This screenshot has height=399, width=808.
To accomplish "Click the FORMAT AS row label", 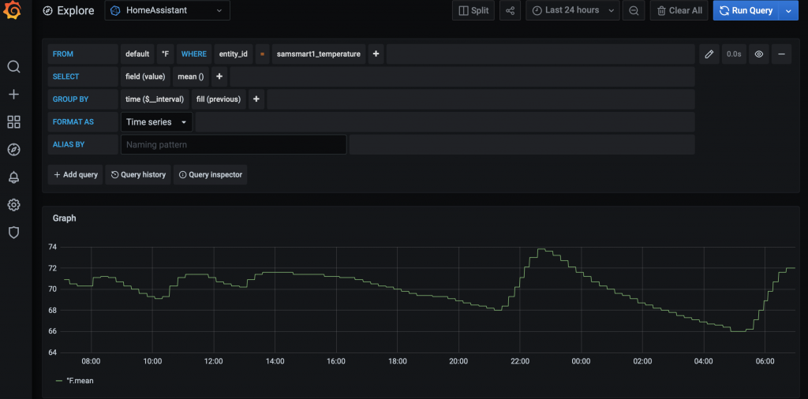I will [x=83, y=122].
